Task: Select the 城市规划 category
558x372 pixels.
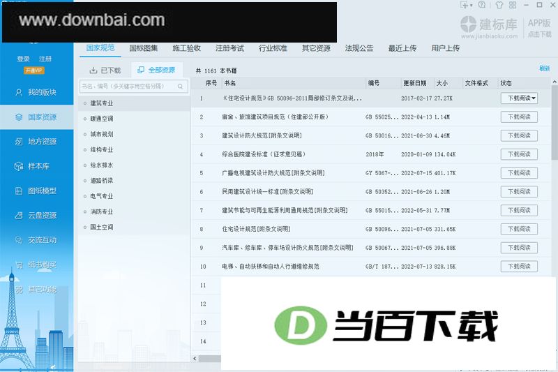Action: [134, 134]
